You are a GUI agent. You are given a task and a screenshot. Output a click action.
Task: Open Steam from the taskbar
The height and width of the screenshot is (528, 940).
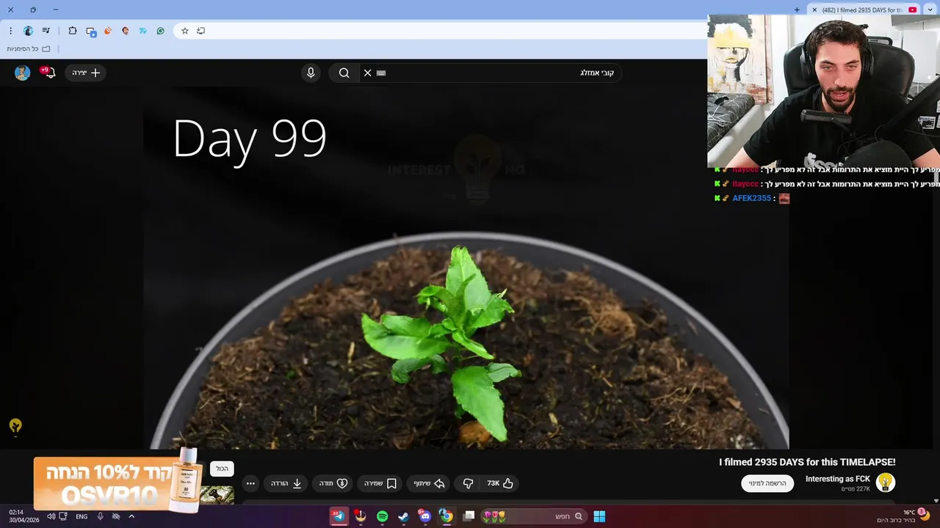click(403, 516)
